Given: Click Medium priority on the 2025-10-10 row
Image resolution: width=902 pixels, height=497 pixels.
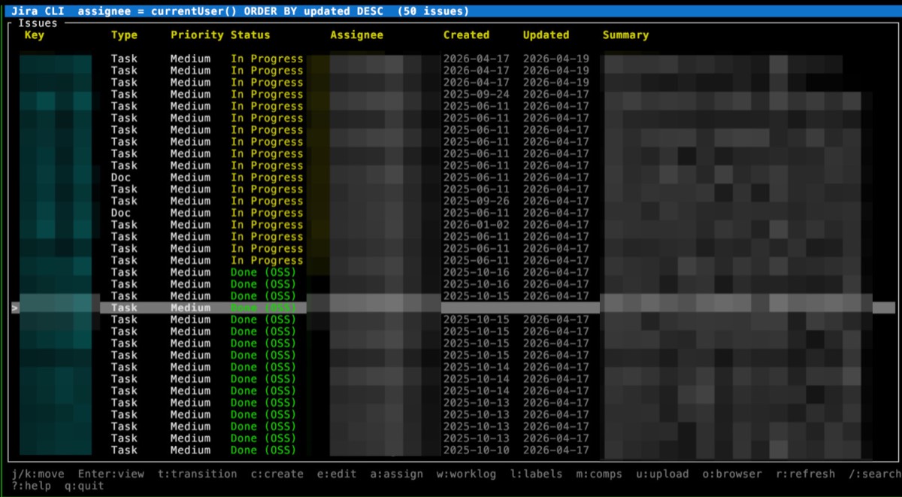Looking at the screenshot, I should pyautogui.click(x=190, y=450).
